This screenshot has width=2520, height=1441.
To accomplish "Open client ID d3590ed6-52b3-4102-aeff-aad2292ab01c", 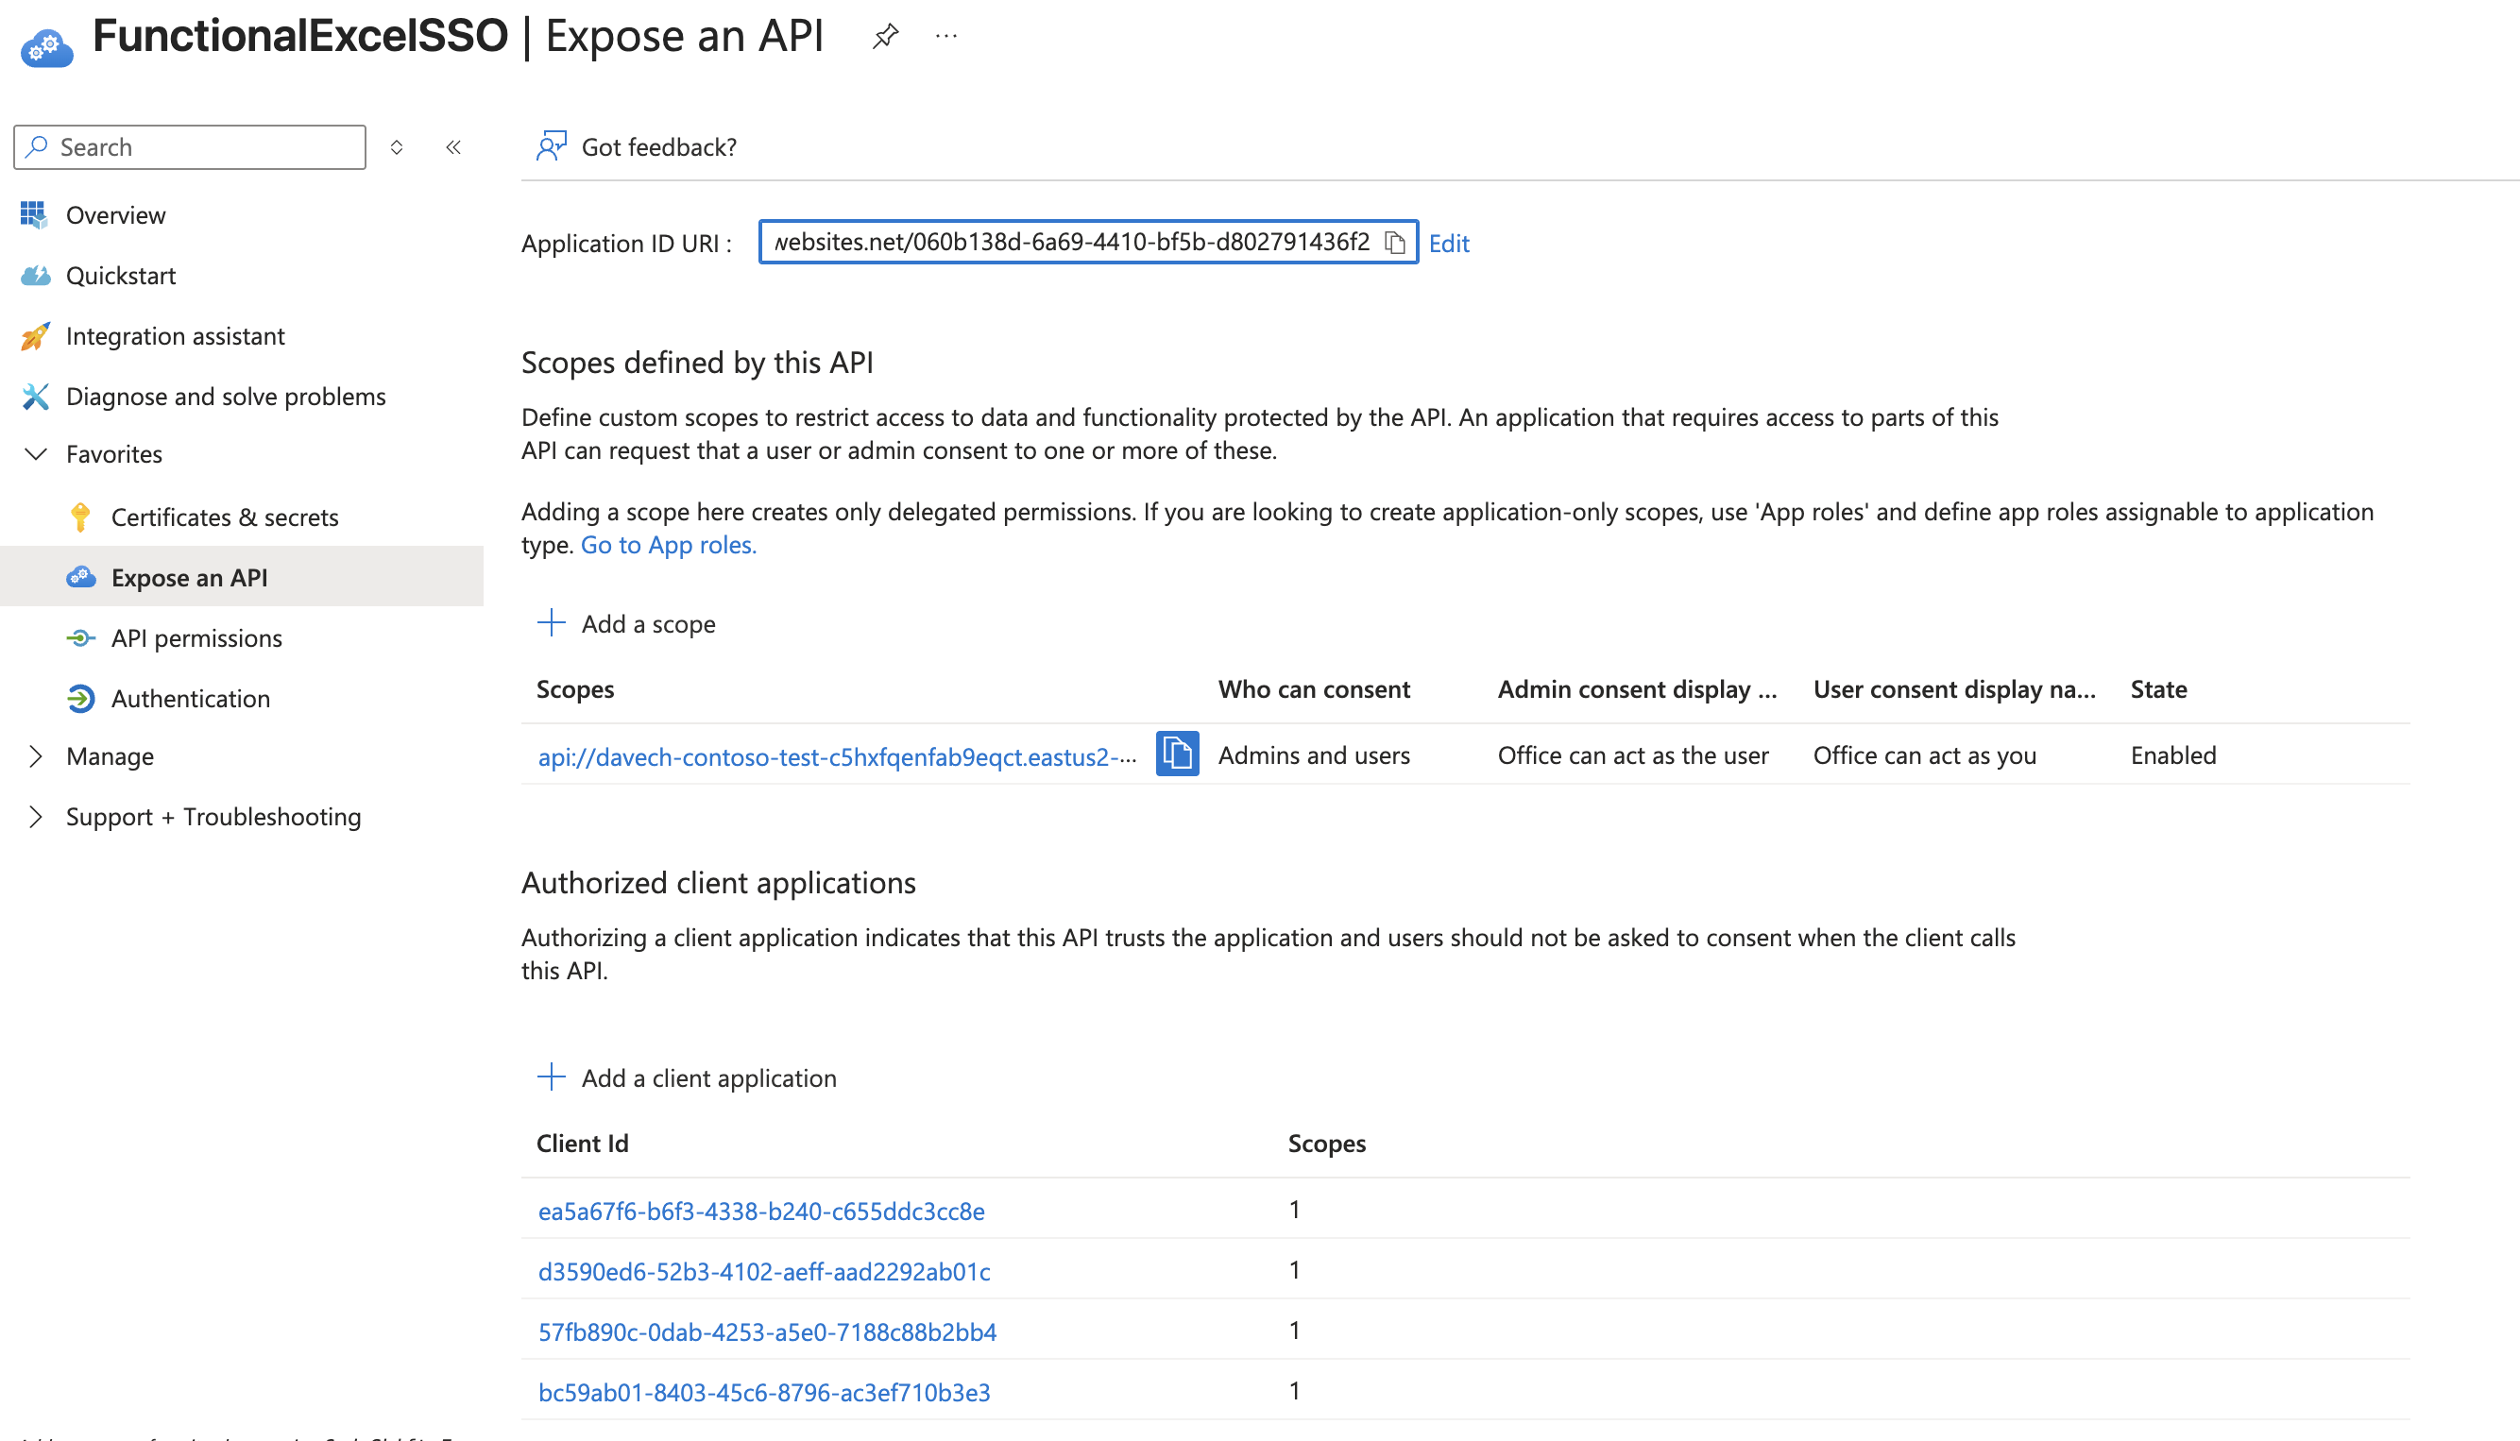I will pos(764,1271).
